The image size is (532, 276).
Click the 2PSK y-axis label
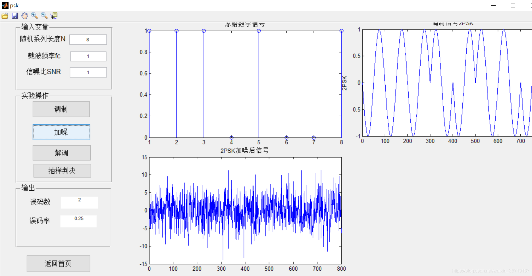point(344,83)
